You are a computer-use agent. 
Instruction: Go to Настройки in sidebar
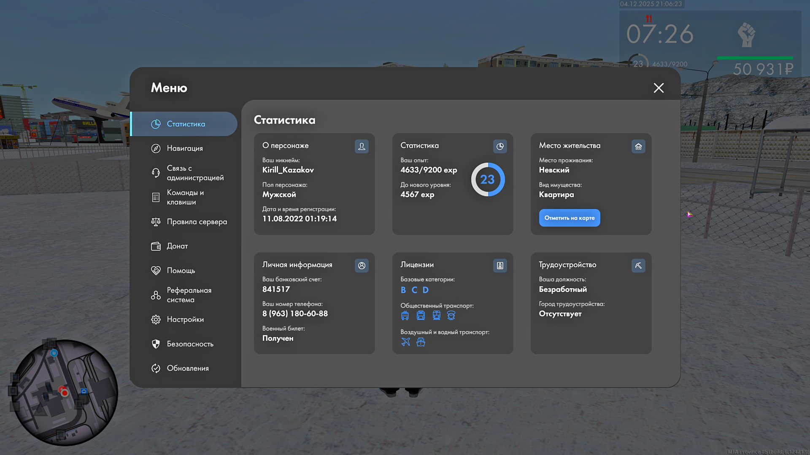tap(185, 319)
